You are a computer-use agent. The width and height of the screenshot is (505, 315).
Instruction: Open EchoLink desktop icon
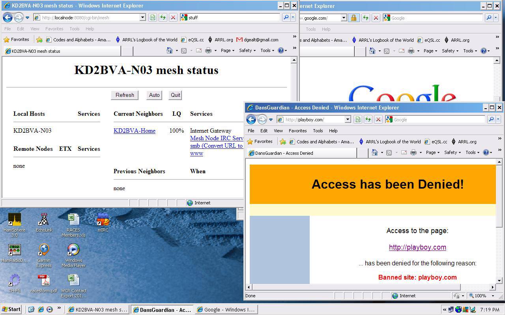point(44,222)
